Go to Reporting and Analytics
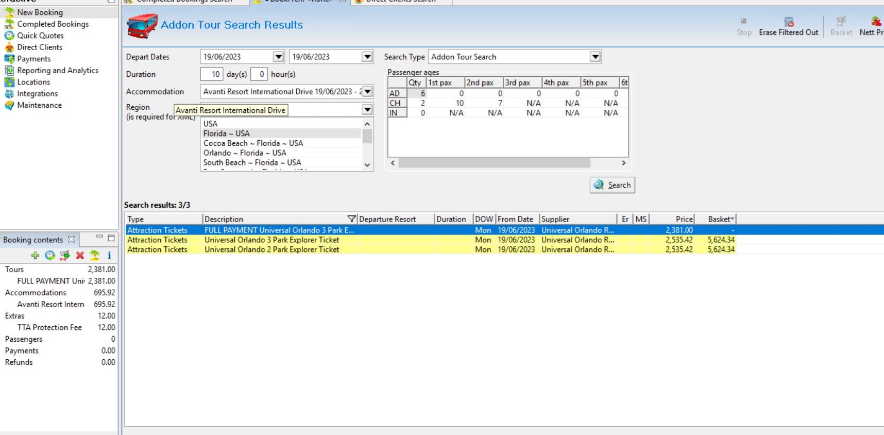The image size is (884, 435). tap(57, 71)
